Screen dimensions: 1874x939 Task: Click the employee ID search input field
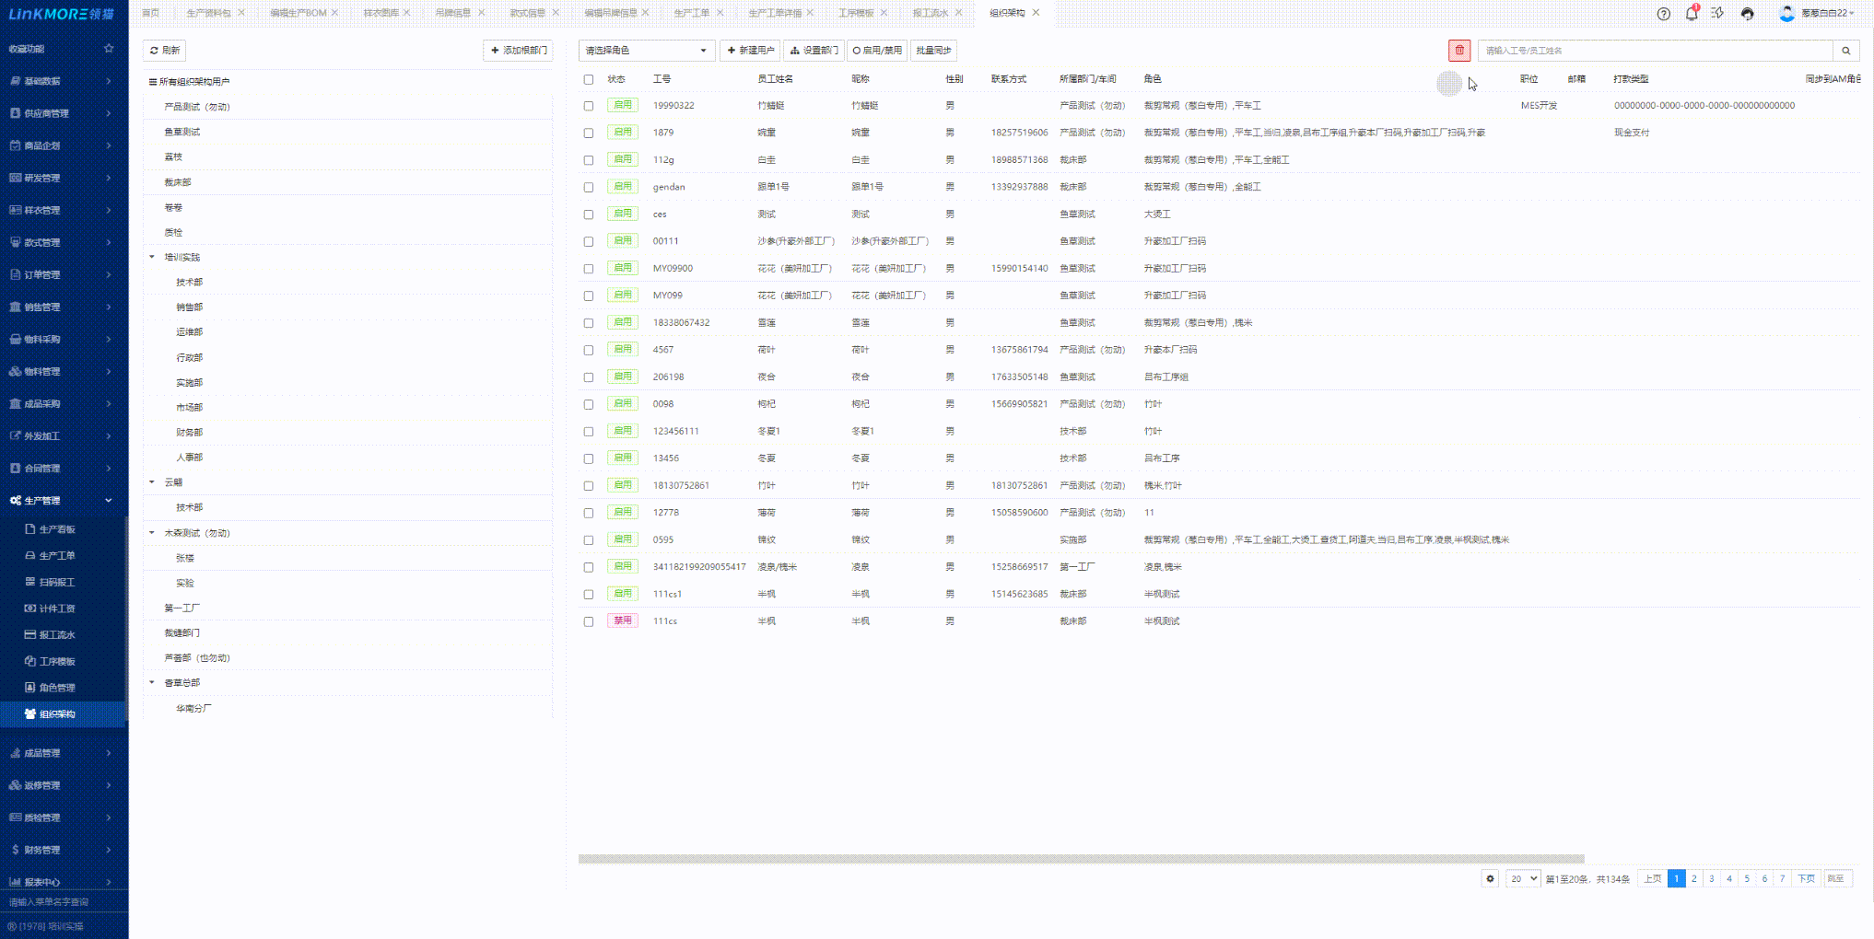(x=1654, y=51)
